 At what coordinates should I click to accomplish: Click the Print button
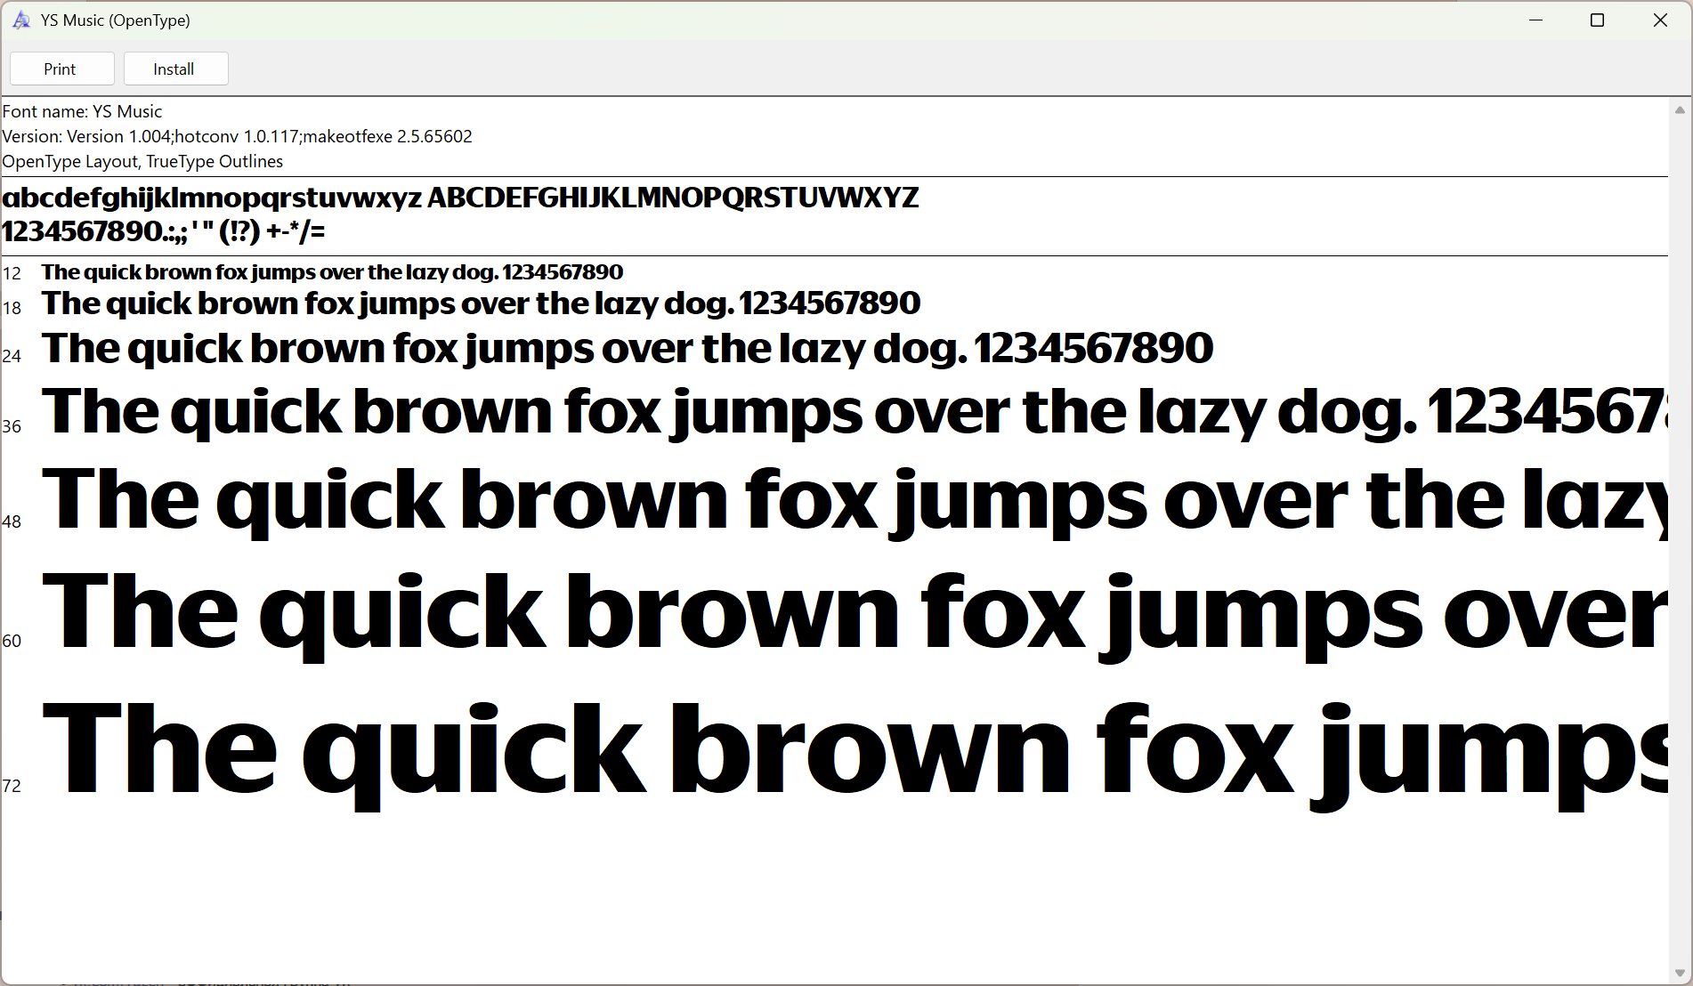pos(61,69)
